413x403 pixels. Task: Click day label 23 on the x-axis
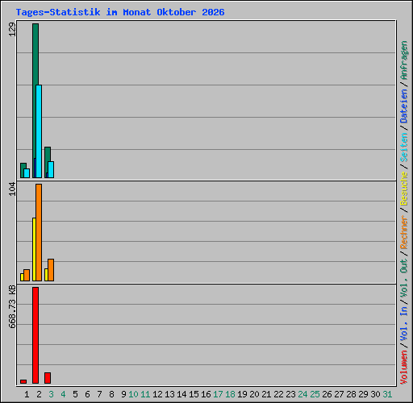(290, 394)
